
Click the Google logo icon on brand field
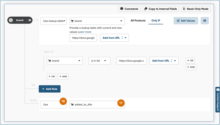11,20
